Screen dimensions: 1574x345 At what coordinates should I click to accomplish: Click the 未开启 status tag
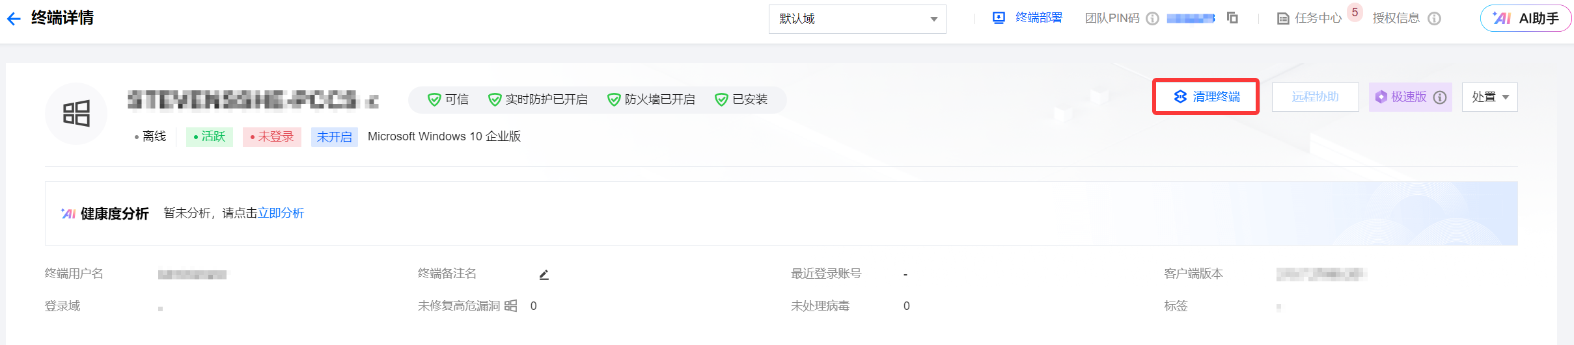pos(334,137)
